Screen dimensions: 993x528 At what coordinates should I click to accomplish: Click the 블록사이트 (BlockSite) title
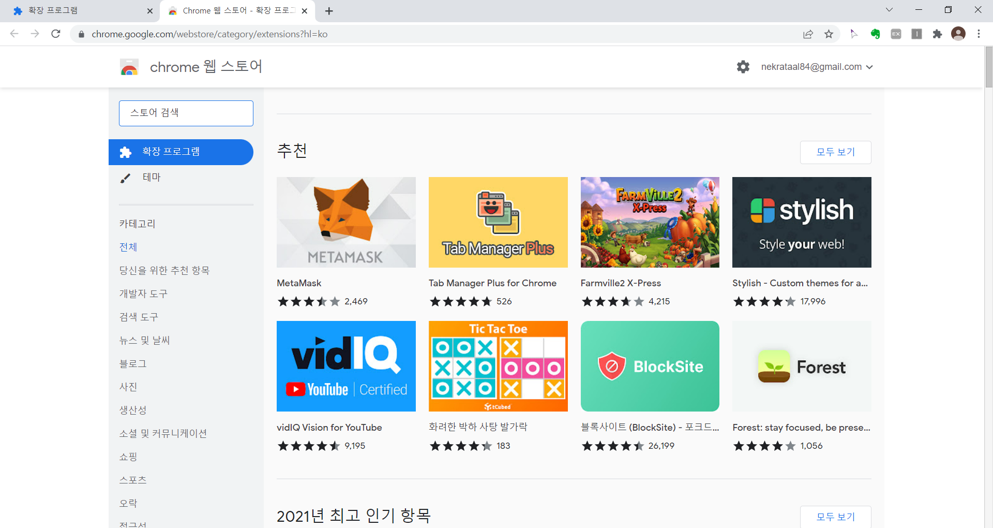click(650, 427)
